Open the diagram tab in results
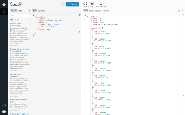 98,11
